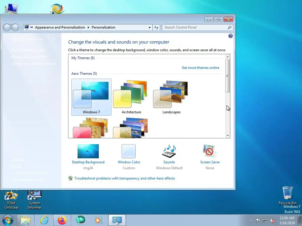Open the media player taskbar icon

point(99,220)
